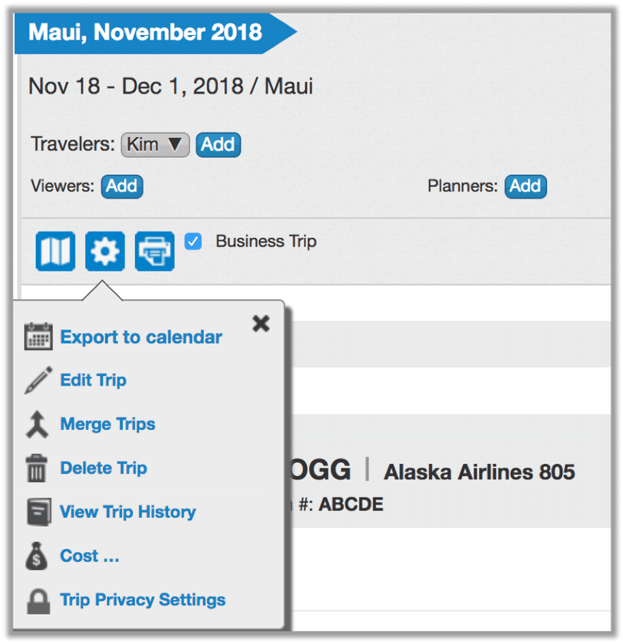Click the trip history book icon
Screen dimensions: 623x643
point(38,512)
